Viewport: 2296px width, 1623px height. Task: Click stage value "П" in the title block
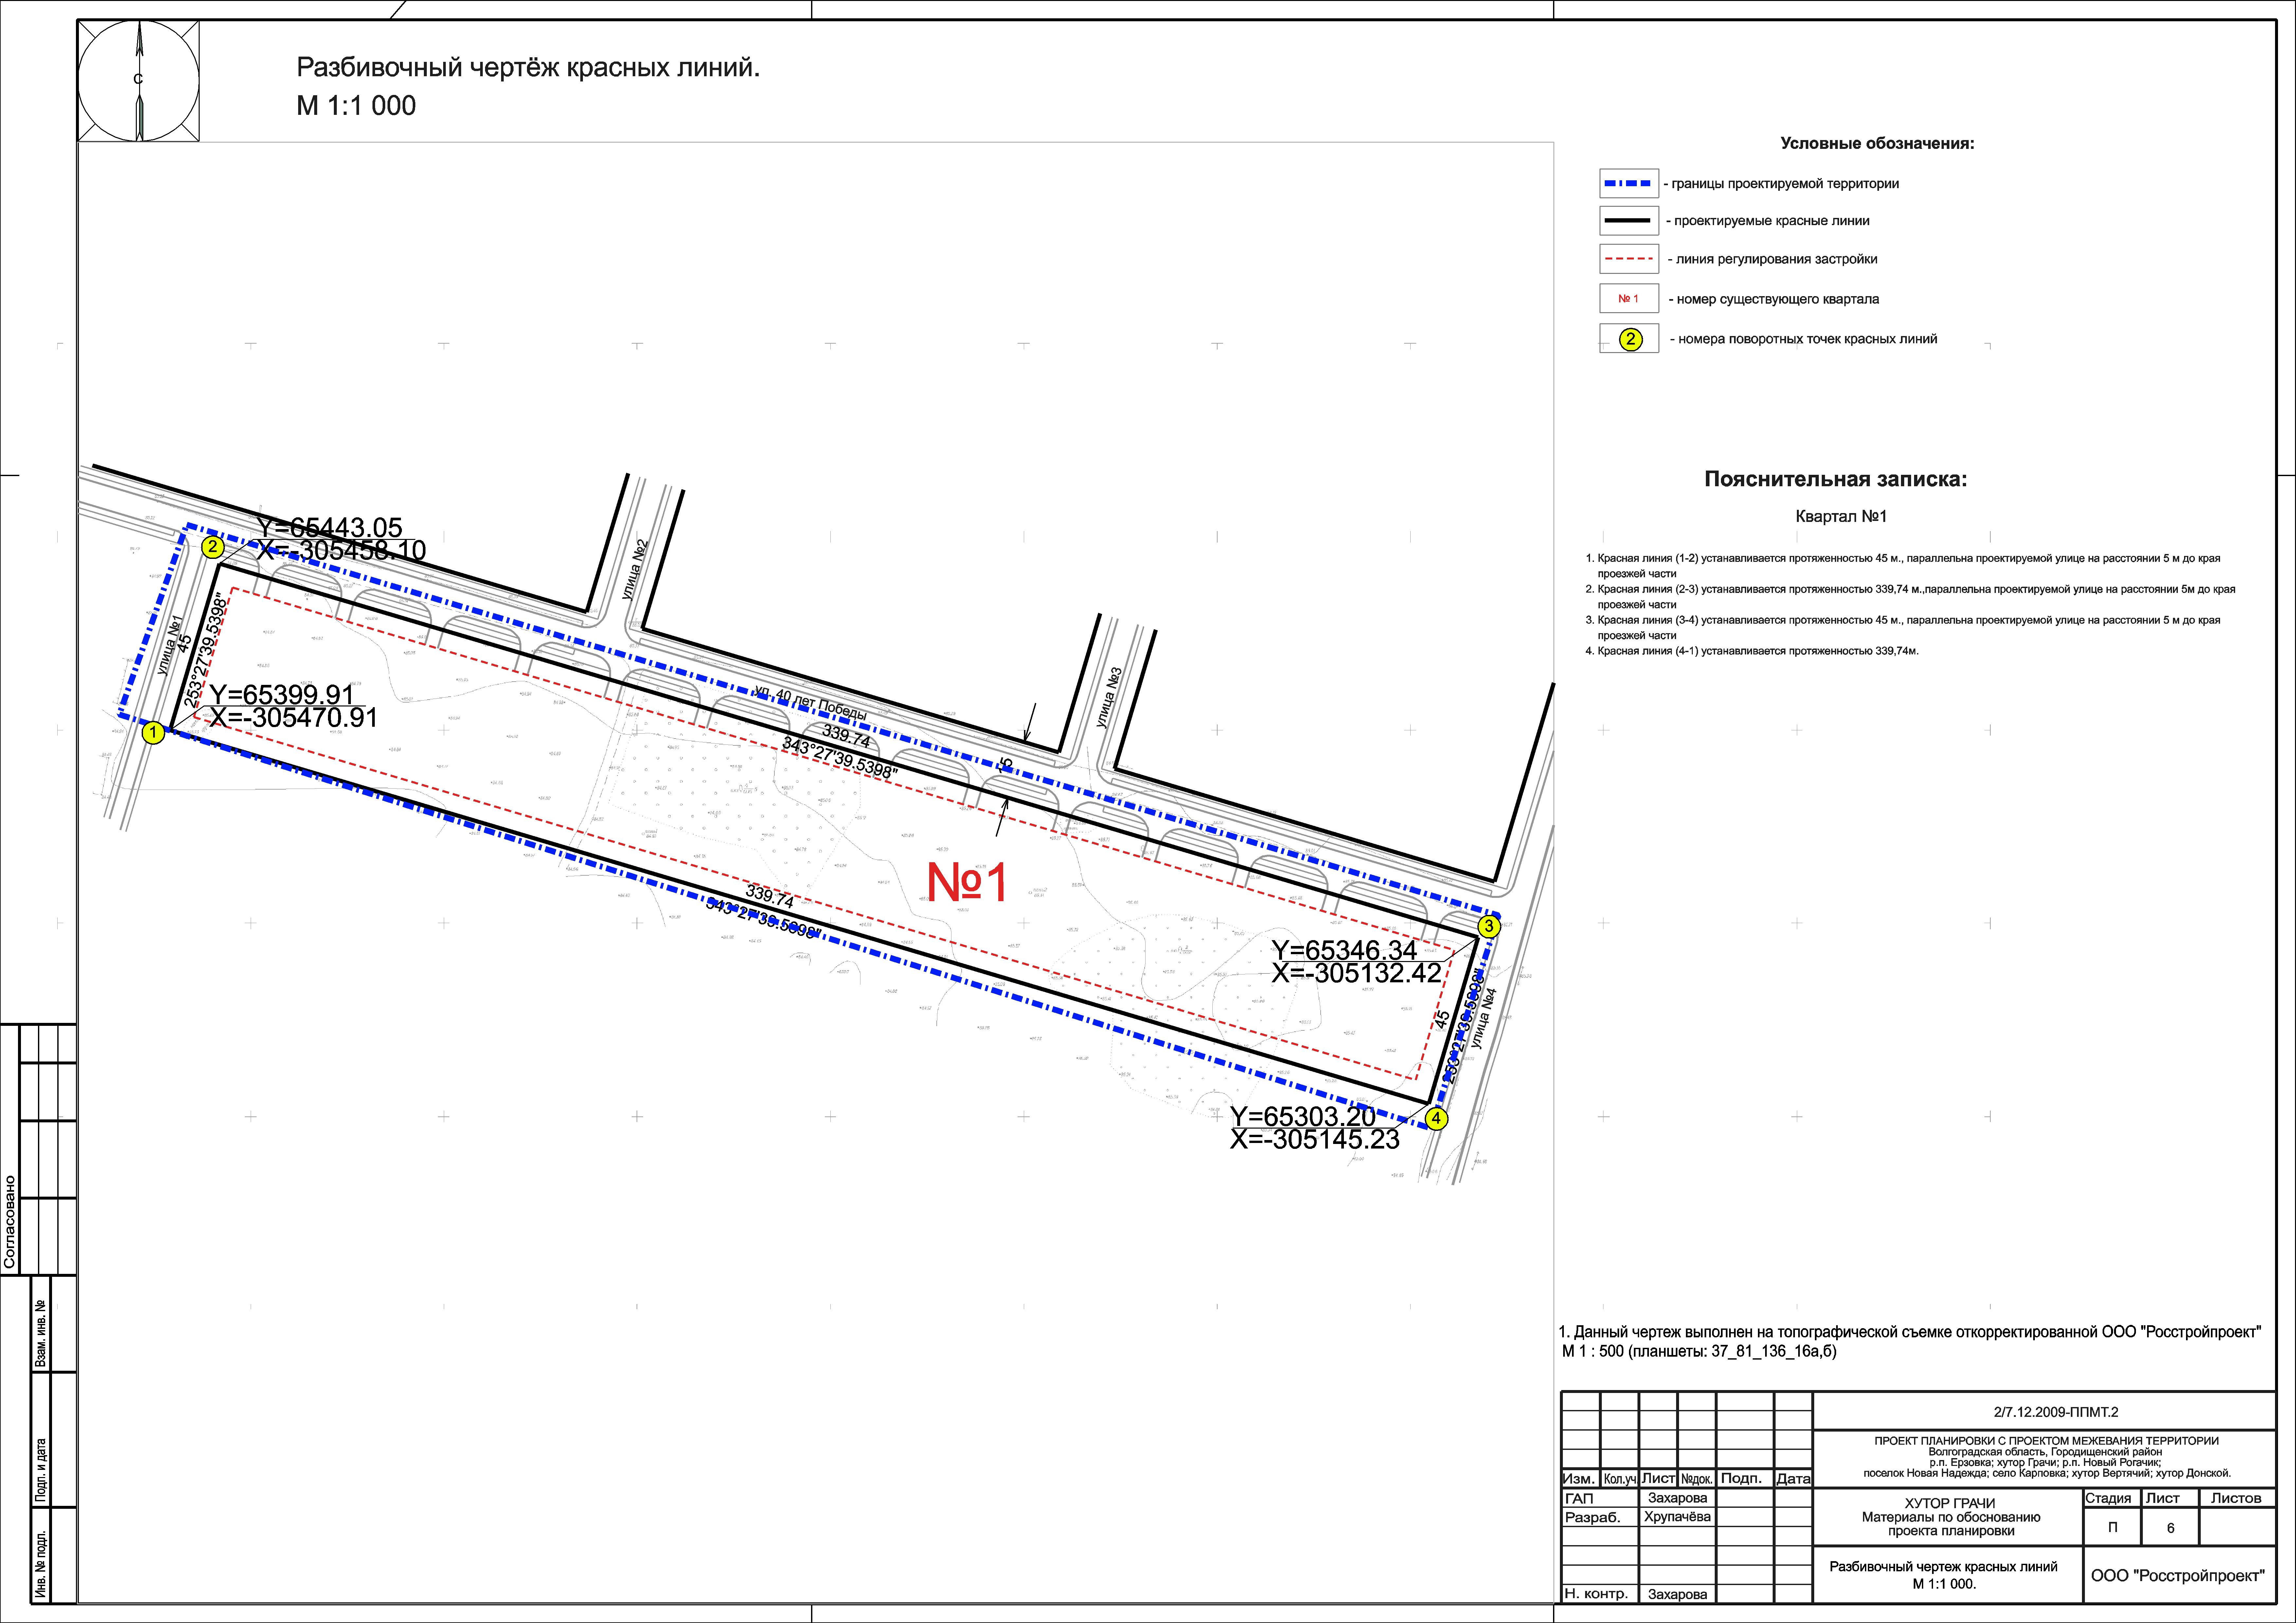tap(2112, 1528)
